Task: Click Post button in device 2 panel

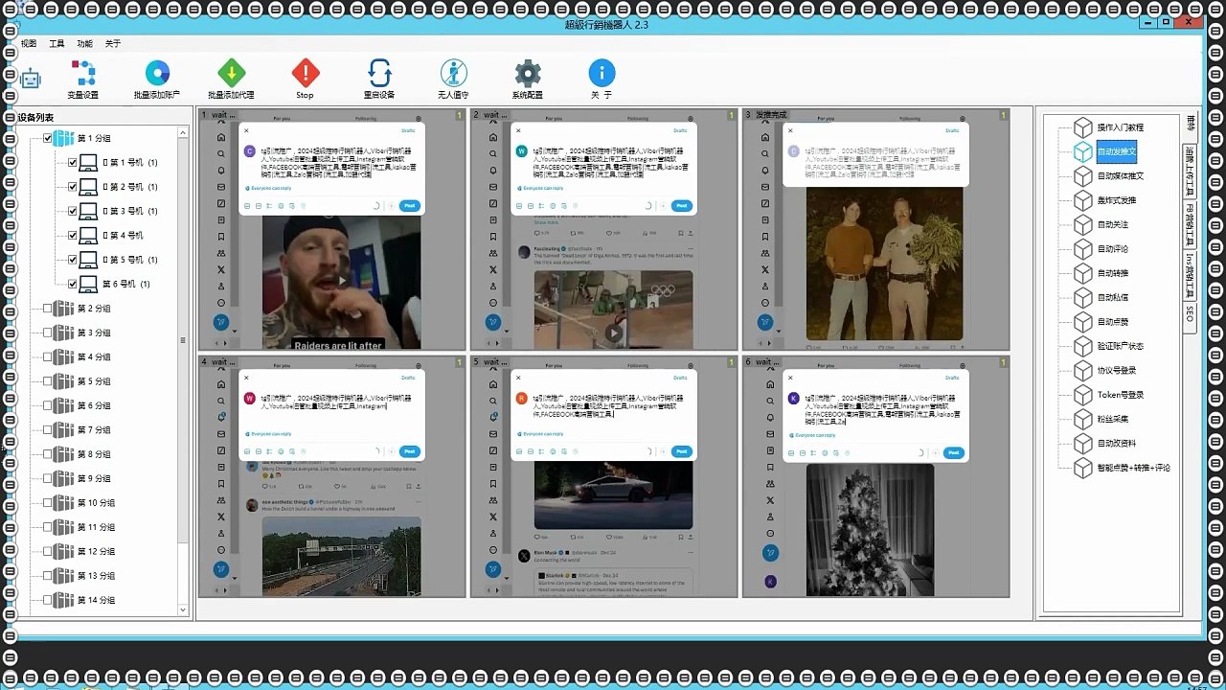Action: pyautogui.click(x=681, y=206)
